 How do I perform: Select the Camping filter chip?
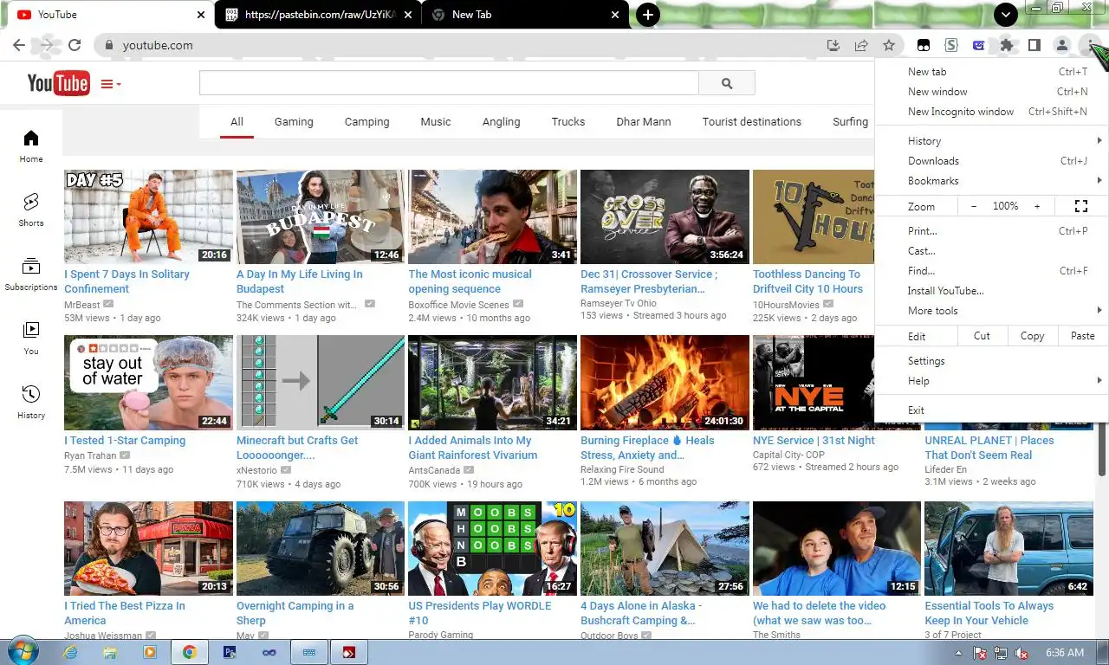pos(366,121)
